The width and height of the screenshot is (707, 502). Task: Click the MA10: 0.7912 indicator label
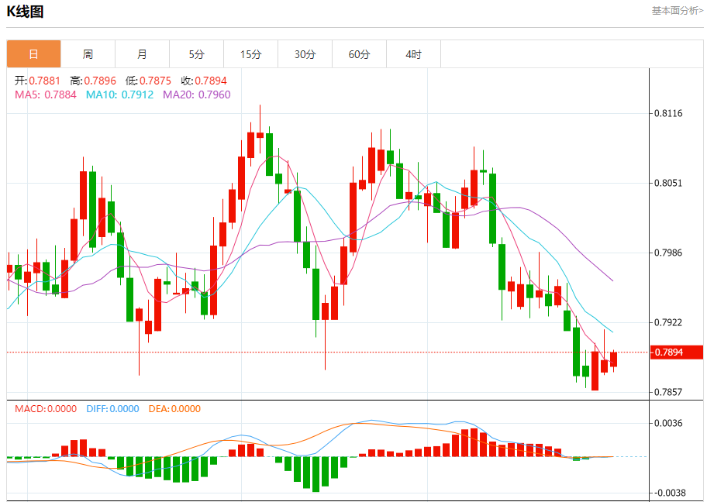120,95
